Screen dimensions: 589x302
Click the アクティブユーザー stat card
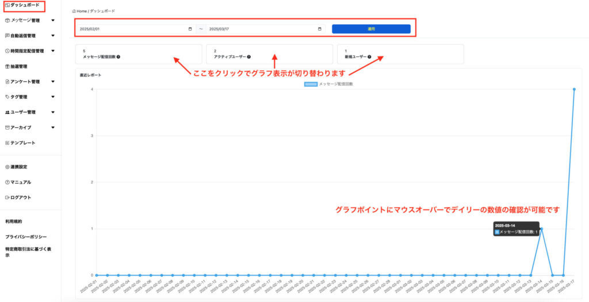pos(270,54)
